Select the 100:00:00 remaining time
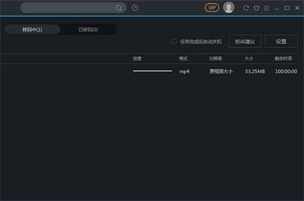The height and width of the screenshot is (201, 304). 286,71
